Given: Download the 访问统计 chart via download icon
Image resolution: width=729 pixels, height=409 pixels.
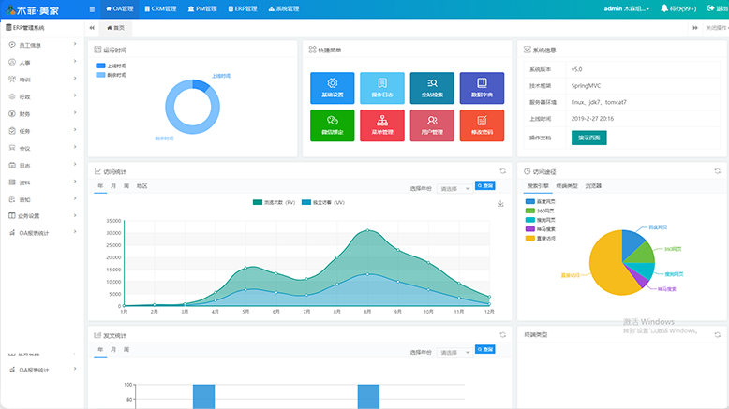Looking at the screenshot, I should click(x=500, y=203).
